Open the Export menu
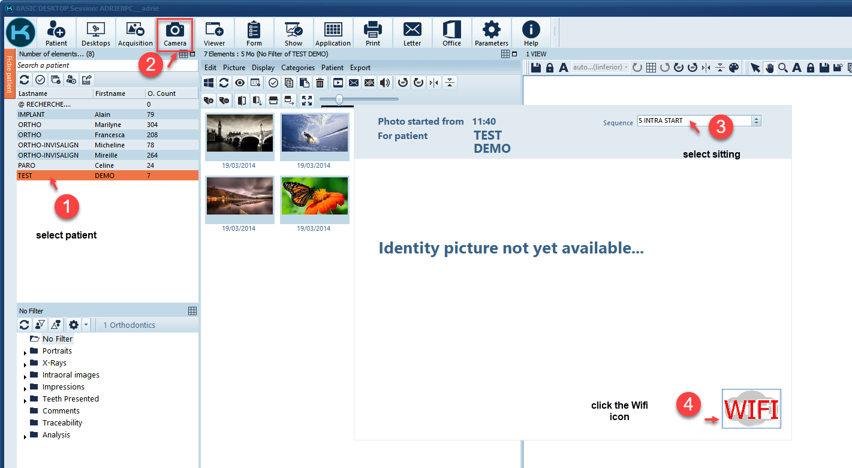The image size is (852, 468). 360,68
